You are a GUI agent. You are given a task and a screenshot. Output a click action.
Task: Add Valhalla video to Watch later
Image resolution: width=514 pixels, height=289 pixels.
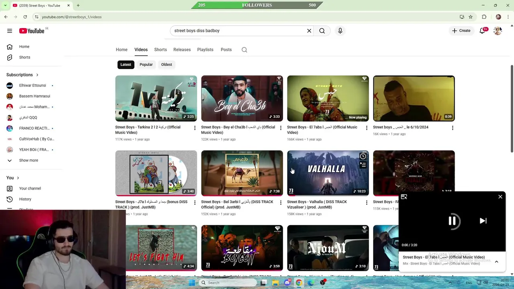[363, 156]
